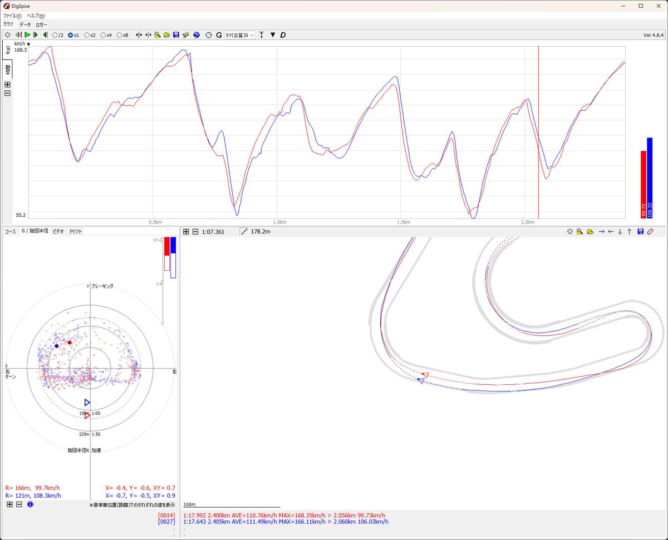Click the shrink horizontally arrows icon
The width and height of the screenshot is (668, 540).
(149, 35)
